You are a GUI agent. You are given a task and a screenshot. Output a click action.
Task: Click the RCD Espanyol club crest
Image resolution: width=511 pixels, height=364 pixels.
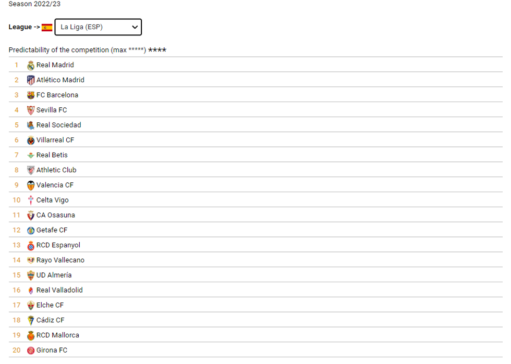point(31,245)
